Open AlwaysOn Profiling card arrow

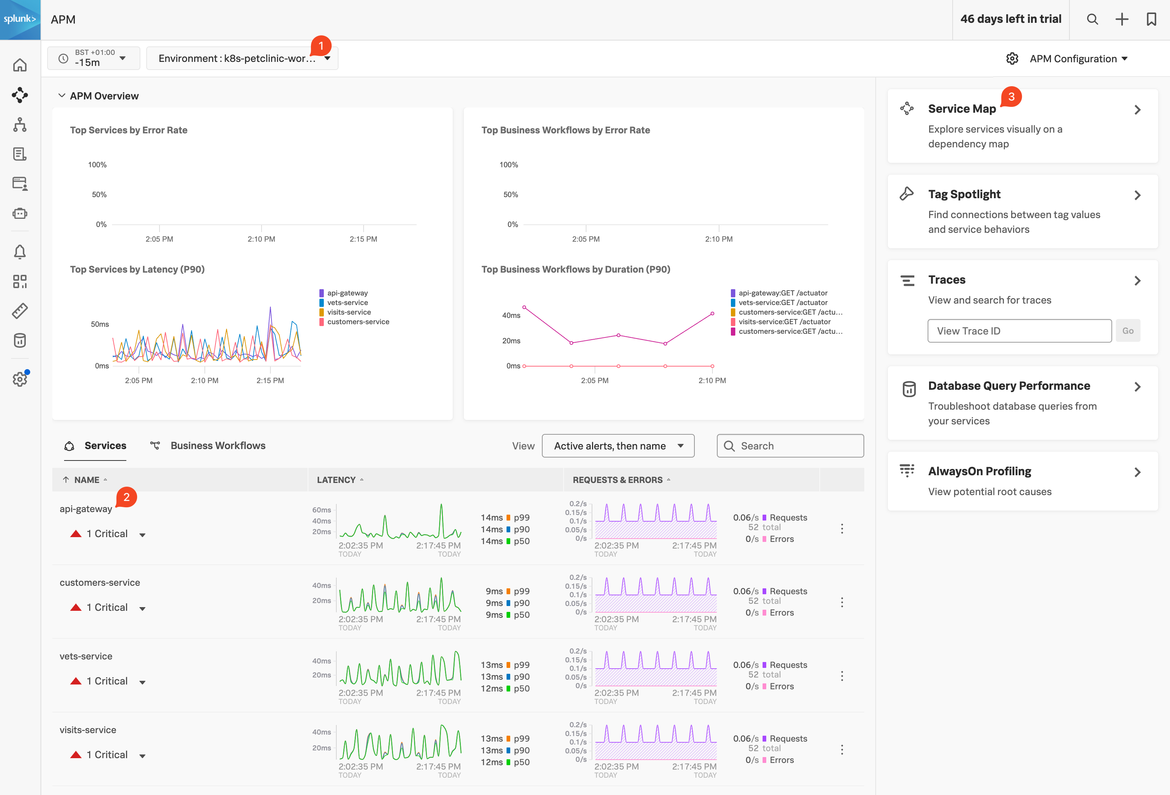tap(1137, 472)
